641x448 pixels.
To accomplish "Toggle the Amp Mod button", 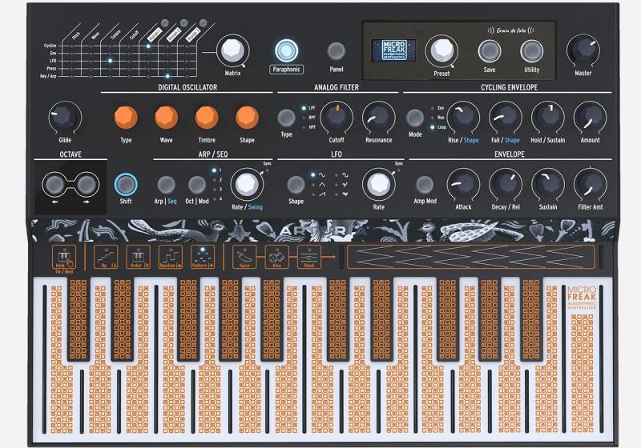I will coord(425,185).
